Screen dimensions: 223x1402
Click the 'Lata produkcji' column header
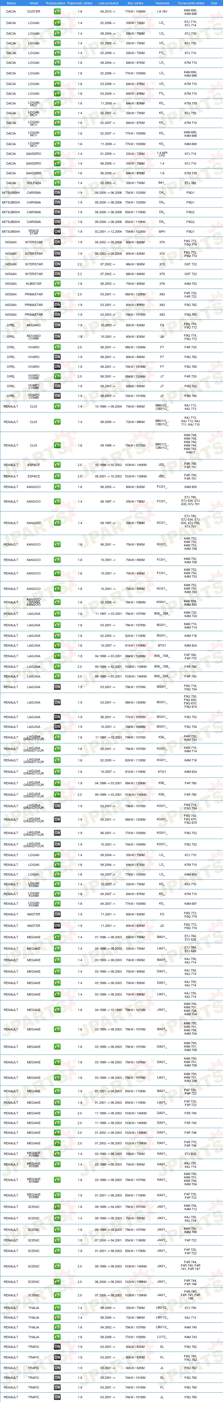pyautogui.click(x=108, y=3)
